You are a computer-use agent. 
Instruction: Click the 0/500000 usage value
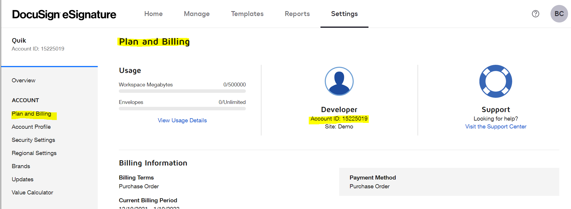pos(234,85)
